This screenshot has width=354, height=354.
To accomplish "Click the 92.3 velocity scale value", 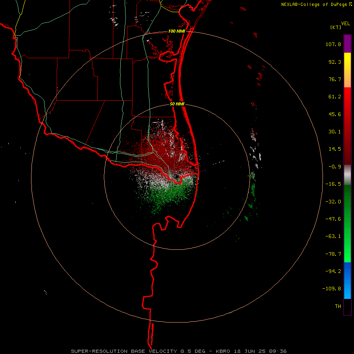I will [x=335, y=62].
